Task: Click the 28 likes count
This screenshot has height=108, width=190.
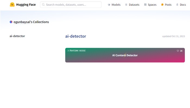Action: click(181, 51)
